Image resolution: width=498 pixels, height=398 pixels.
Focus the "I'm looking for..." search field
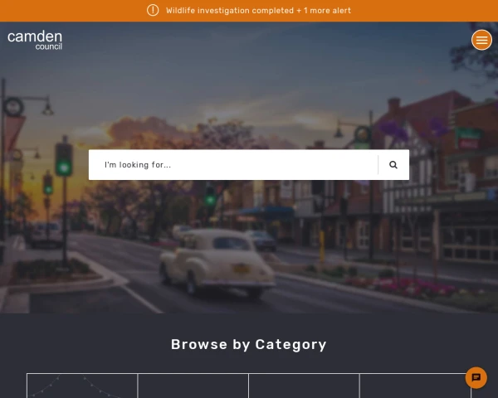point(233,165)
